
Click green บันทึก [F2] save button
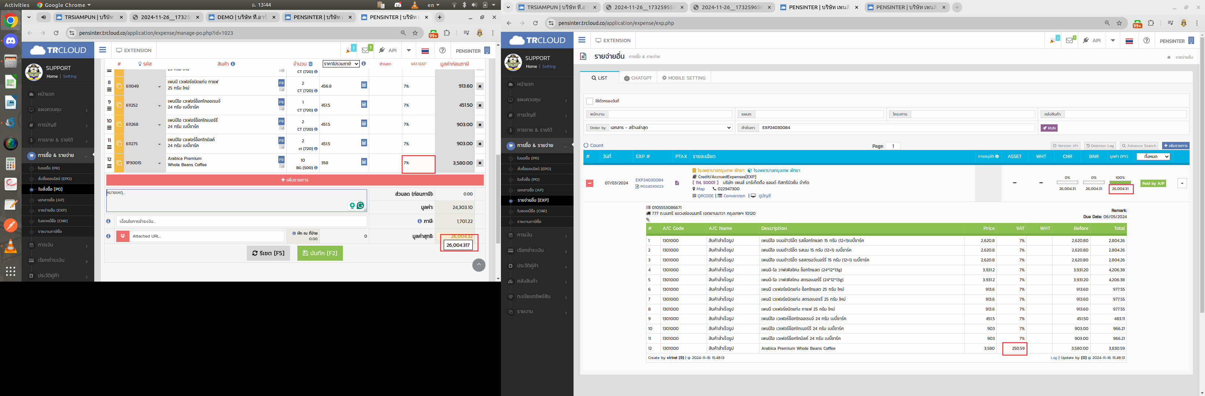click(320, 253)
